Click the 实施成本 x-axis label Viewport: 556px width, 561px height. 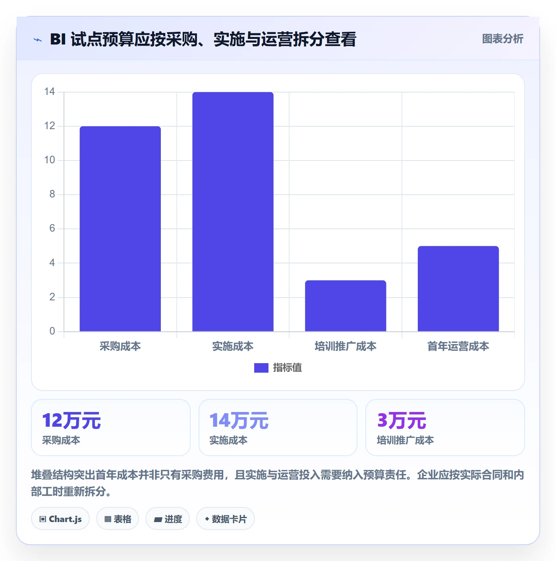[x=233, y=346]
